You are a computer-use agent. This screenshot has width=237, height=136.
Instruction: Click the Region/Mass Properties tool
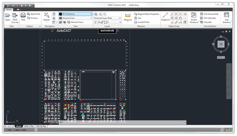coord(147,14)
